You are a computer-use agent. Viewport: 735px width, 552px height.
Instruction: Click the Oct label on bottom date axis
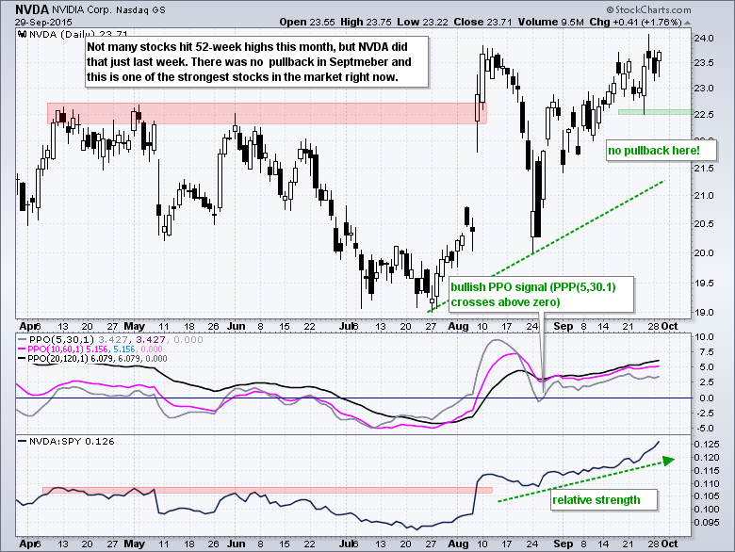(x=669, y=544)
